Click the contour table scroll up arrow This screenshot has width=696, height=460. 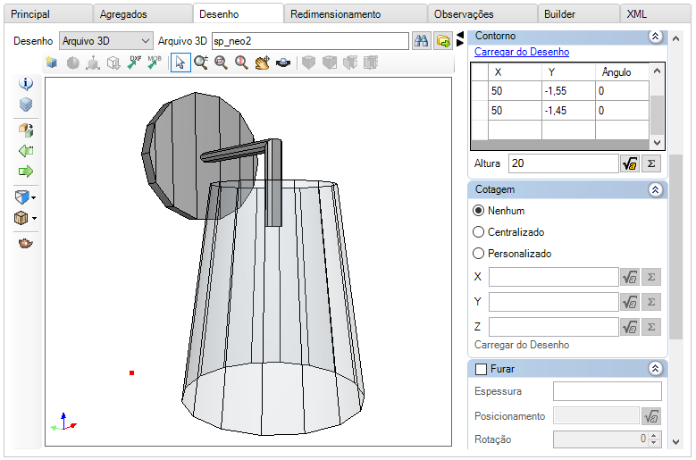point(657,71)
